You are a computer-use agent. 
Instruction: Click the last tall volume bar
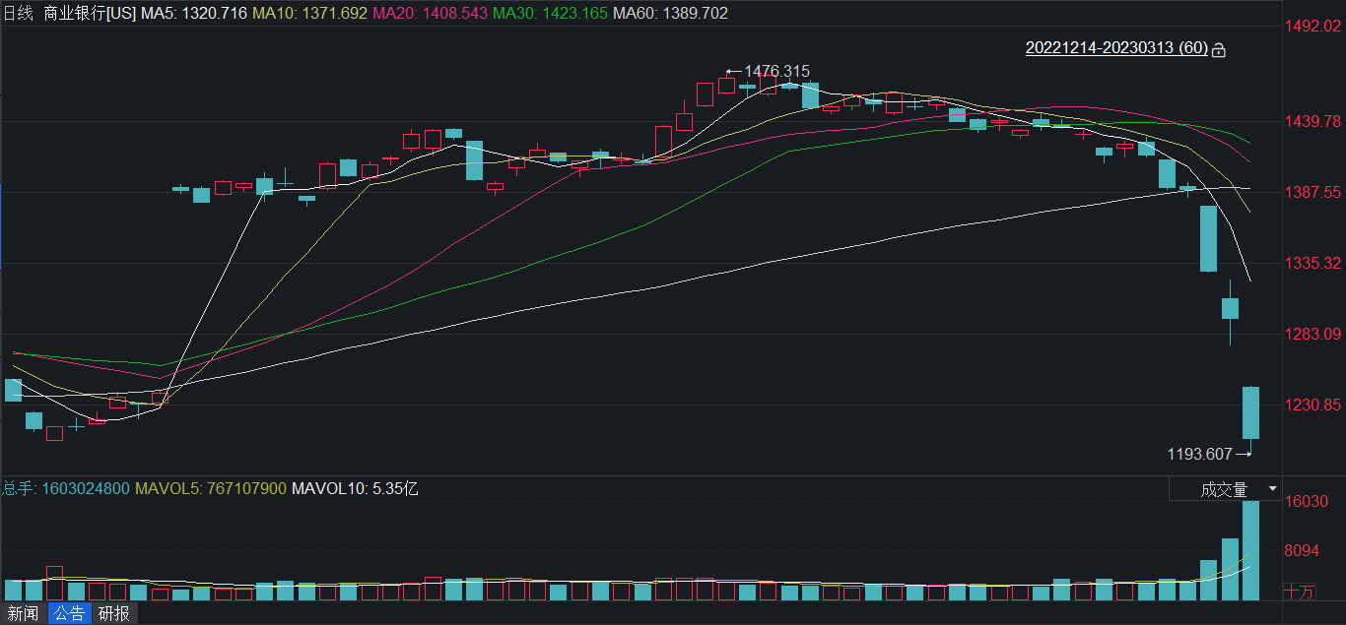pyautogui.click(x=1250, y=550)
